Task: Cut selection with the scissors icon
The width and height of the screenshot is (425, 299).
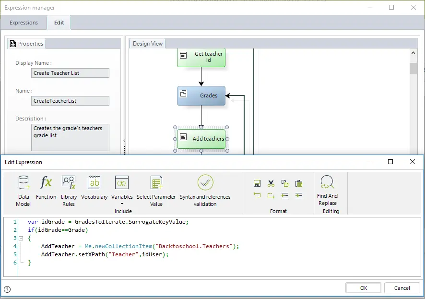Action: coord(271,183)
